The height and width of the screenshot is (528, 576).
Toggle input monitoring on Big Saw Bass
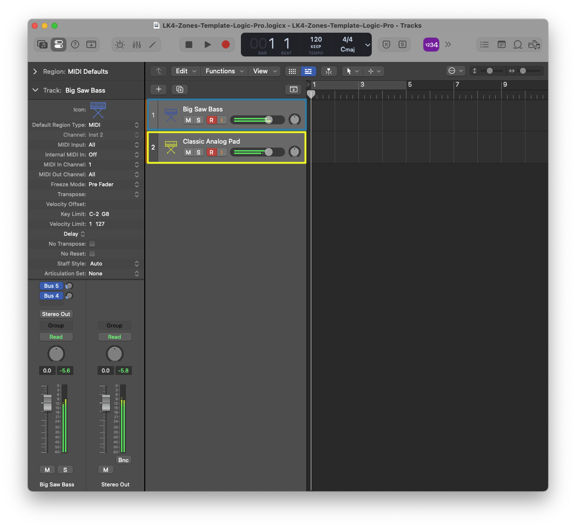[x=222, y=120]
